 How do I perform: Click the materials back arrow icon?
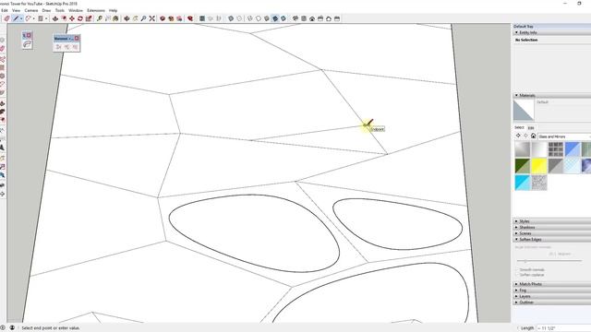pos(518,136)
